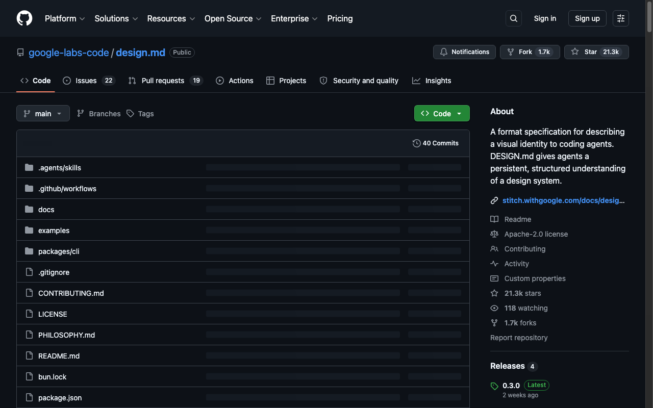
Task: Open the Contributing link in About
Action: click(525, 249)
